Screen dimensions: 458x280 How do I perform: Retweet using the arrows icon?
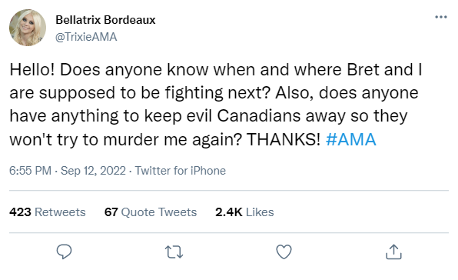point(174,252)
